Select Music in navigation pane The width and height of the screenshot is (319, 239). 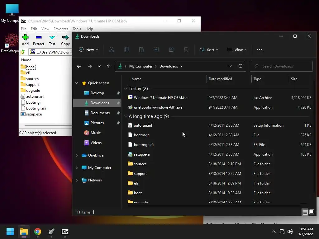[97, 133]
